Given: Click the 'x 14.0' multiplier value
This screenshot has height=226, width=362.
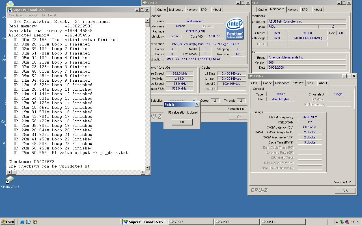Looking at the screenshot, I should click(x=179, y=79).
